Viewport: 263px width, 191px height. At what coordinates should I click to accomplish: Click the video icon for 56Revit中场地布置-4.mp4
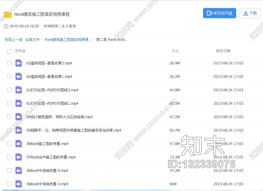(x=18, y=170)
